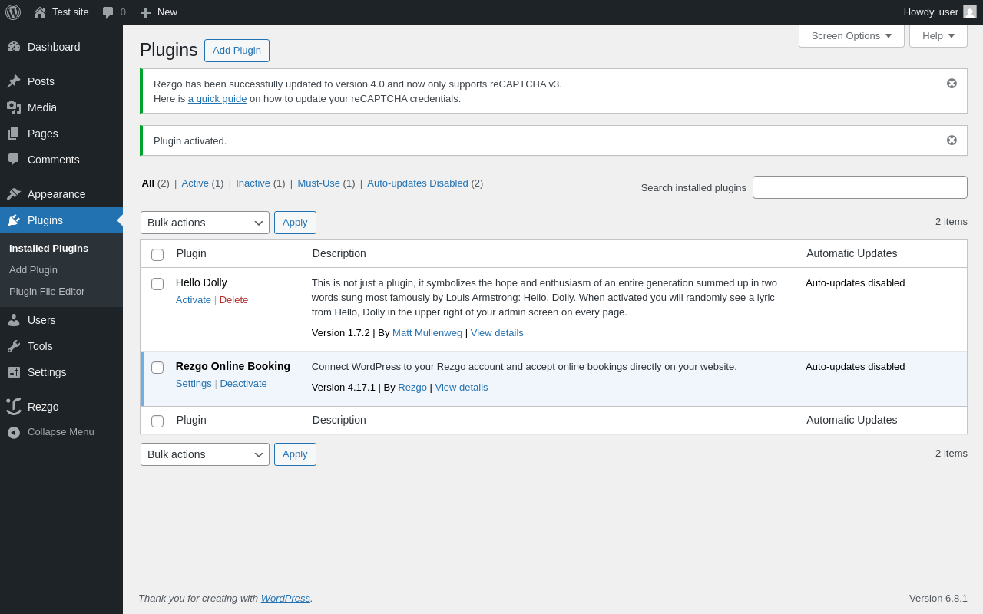Open the bottom Bulk actions dropdown
This screenshot has width=983, height=614.
[x=205, y=454]
